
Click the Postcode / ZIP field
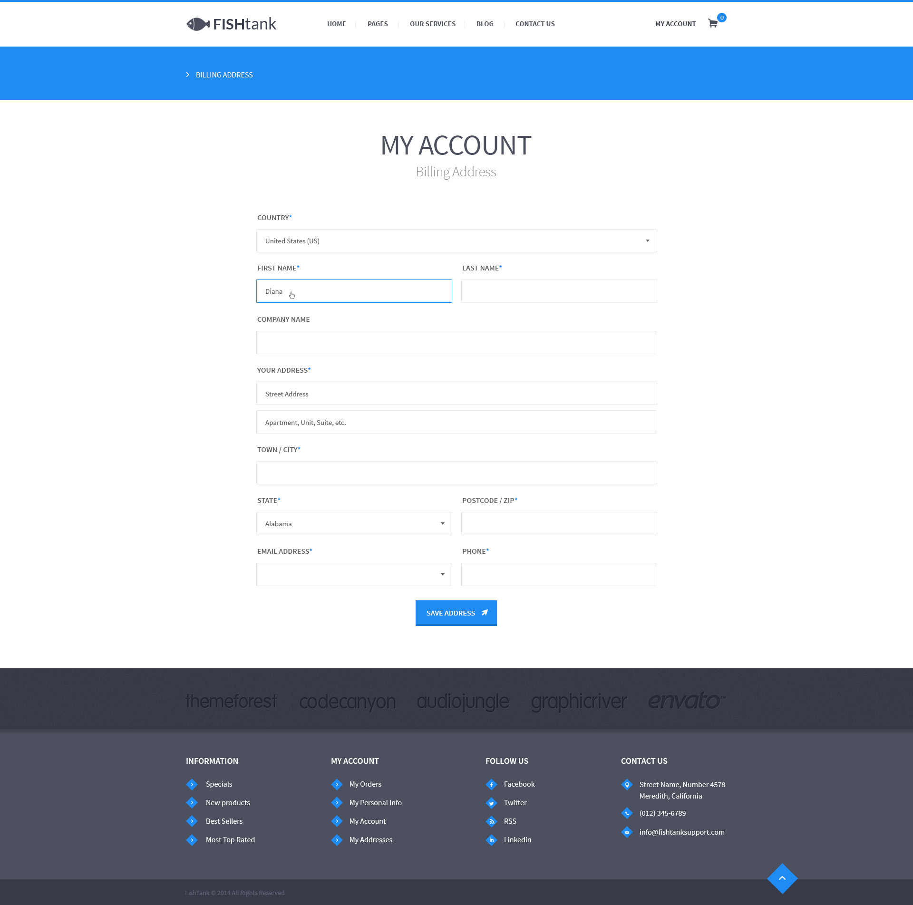(x=559, y=524)
